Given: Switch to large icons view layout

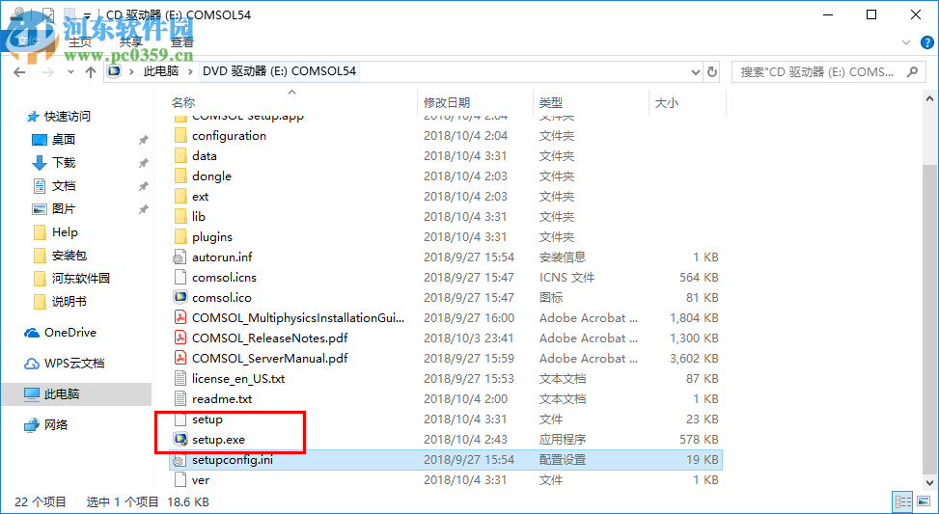Looking at the screenshot, I should pyautogui.click(x=922, y=501).
